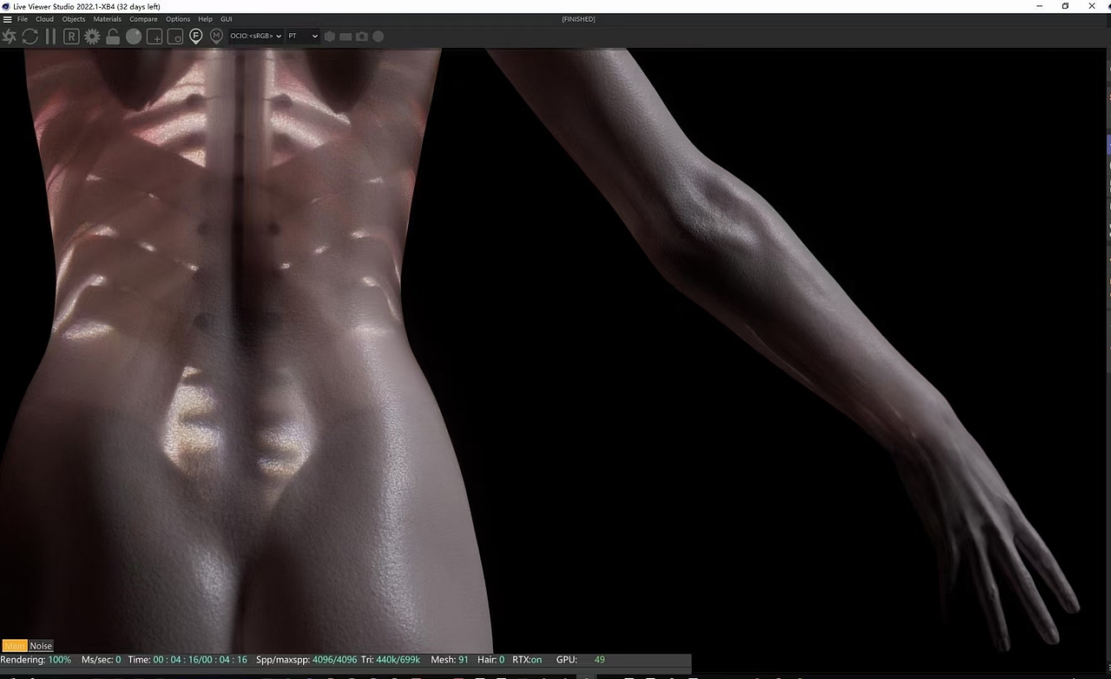Open the OCIO sRGB dropdown
Screen dimensions: 1111x679
click(256, 36)
